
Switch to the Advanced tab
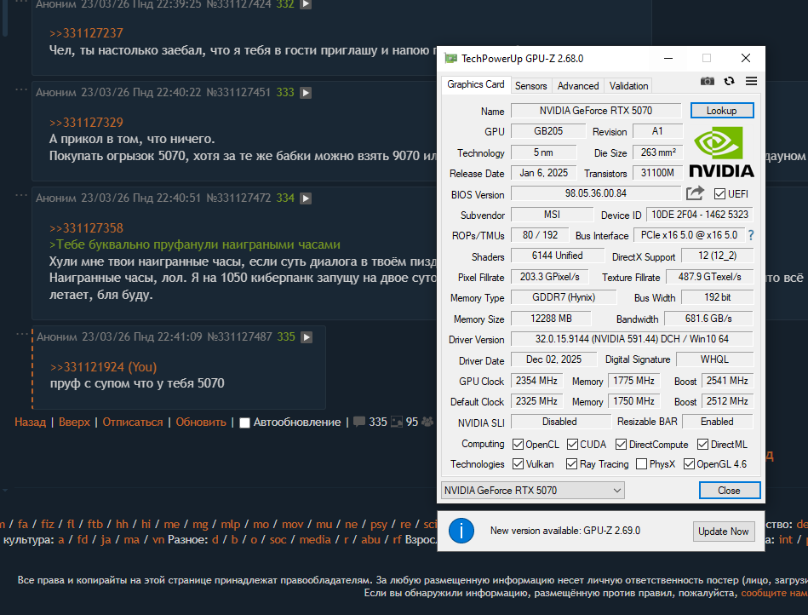point(578,86)
